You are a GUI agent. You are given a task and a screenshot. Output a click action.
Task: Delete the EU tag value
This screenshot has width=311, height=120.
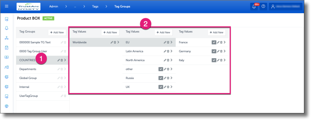168,42
